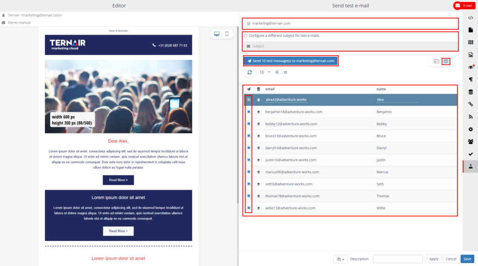Click the send column header icon
This screenshot has width=478, height=266.
click(249, 89)
